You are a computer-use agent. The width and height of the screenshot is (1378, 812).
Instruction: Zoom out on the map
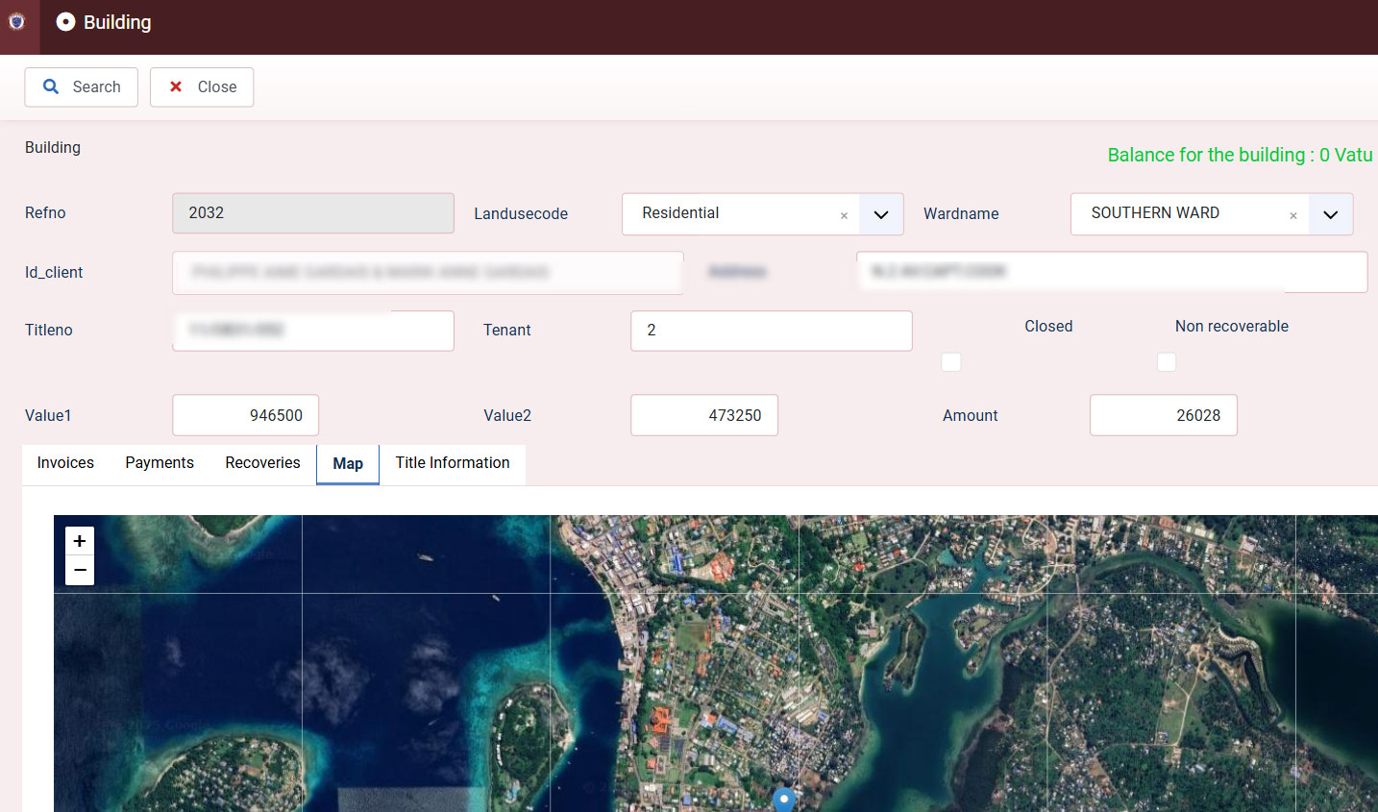point(80,570)
